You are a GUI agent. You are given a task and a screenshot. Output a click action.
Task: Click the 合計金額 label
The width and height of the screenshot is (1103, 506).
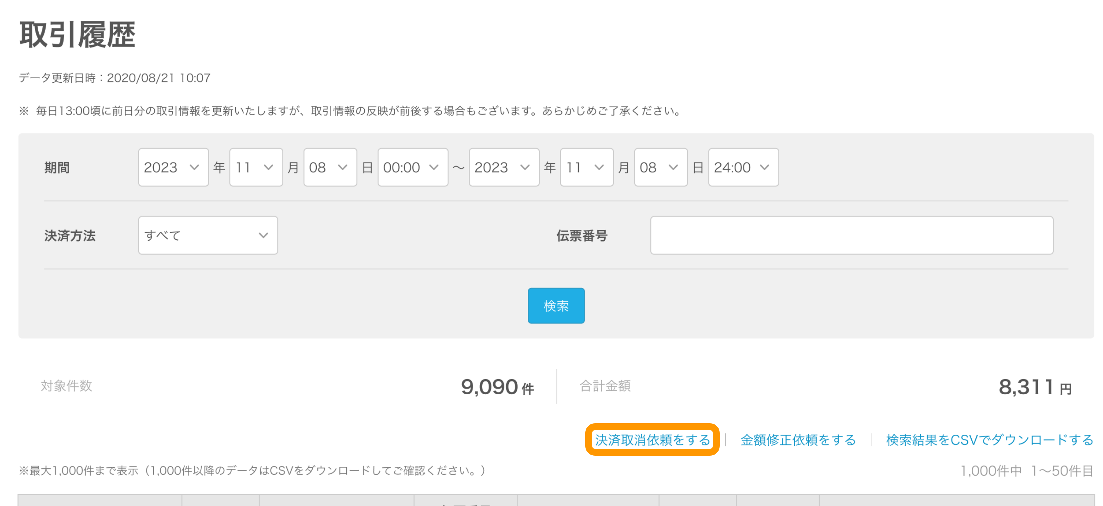(x=605, y=386)
